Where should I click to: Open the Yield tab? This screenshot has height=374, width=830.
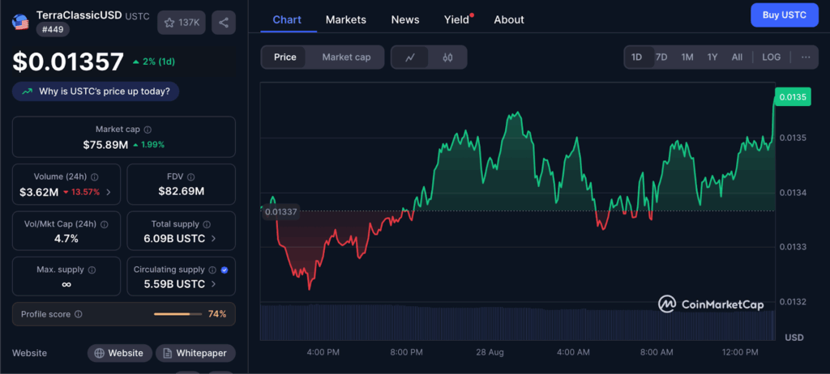point(457,19)
